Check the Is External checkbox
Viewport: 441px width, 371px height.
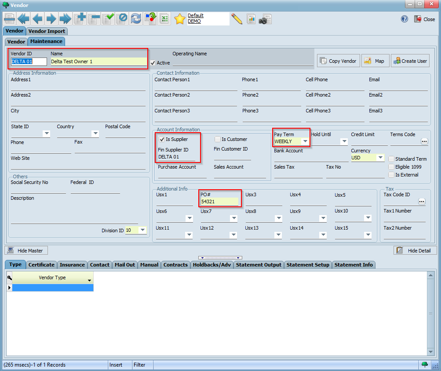coord(391,175)
